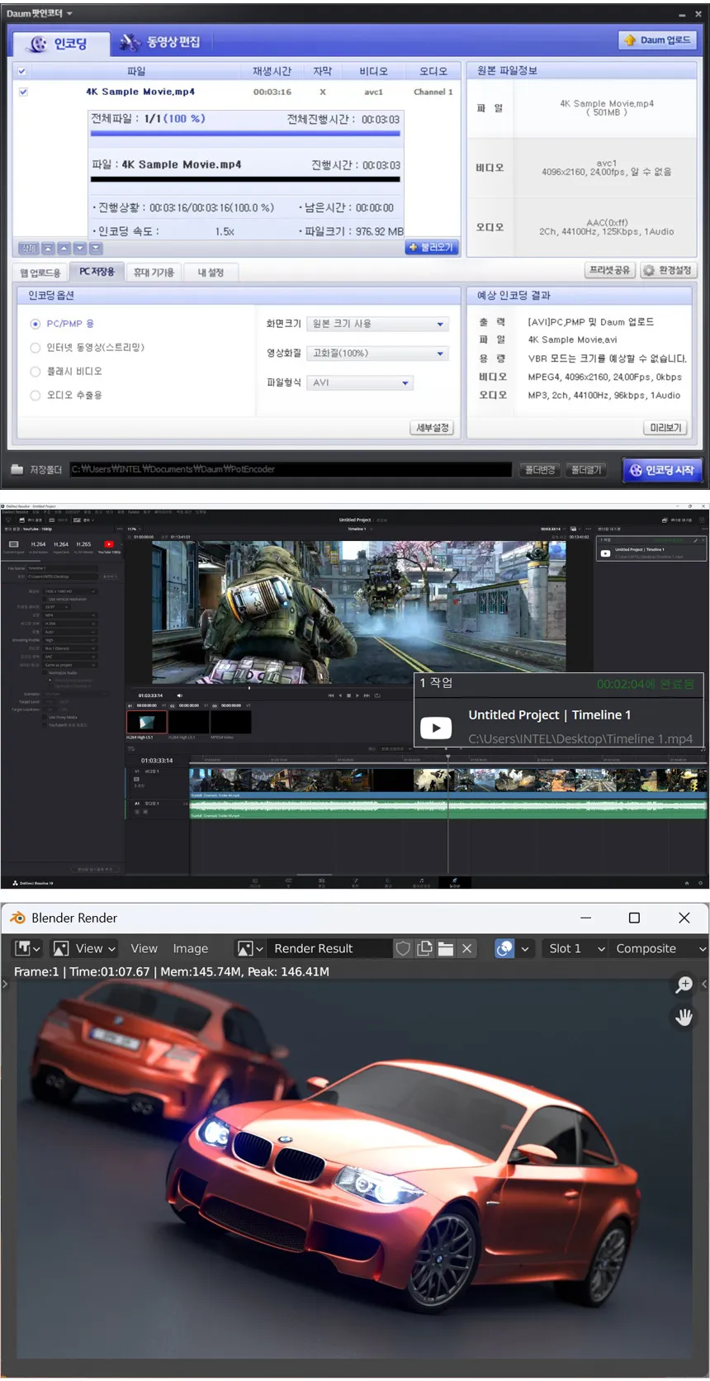Click the zoom magnifier icon in Blender viewport
The width and height of the screenshot is (710, 1381).
pos(684,985)
